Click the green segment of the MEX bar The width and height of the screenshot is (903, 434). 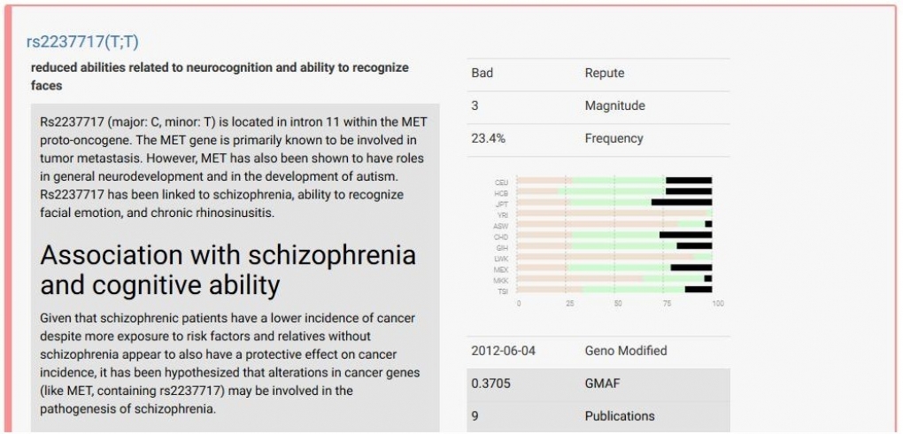620,267
